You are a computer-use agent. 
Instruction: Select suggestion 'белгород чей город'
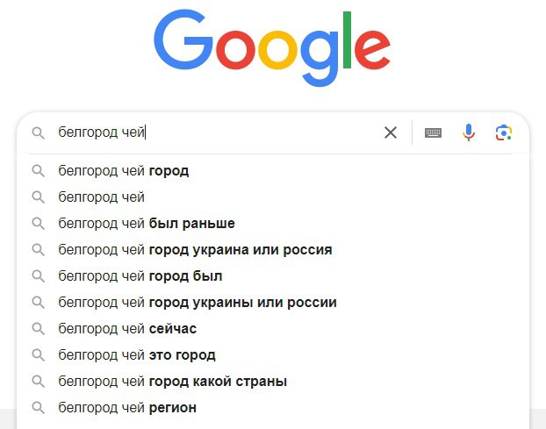124,171
